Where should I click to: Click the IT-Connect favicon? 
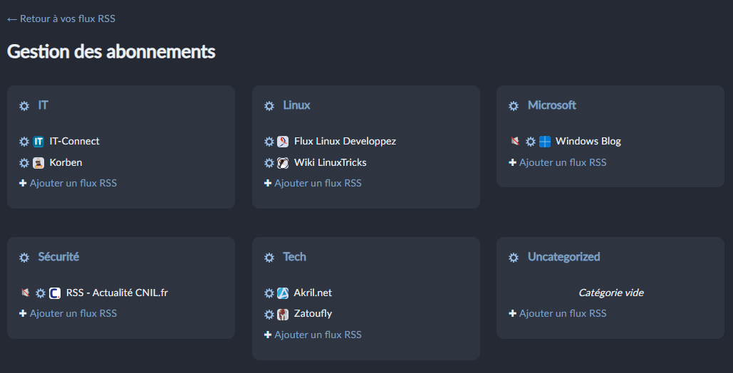tap(38, 142)
